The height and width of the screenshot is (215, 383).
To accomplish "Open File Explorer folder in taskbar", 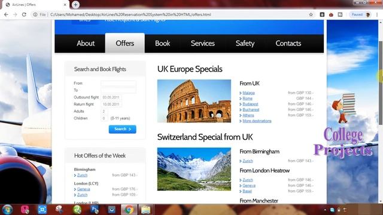I will tap(146, 210).
